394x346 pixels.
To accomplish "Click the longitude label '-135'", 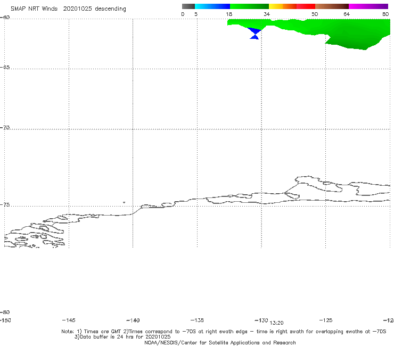I will coord(197,320).
